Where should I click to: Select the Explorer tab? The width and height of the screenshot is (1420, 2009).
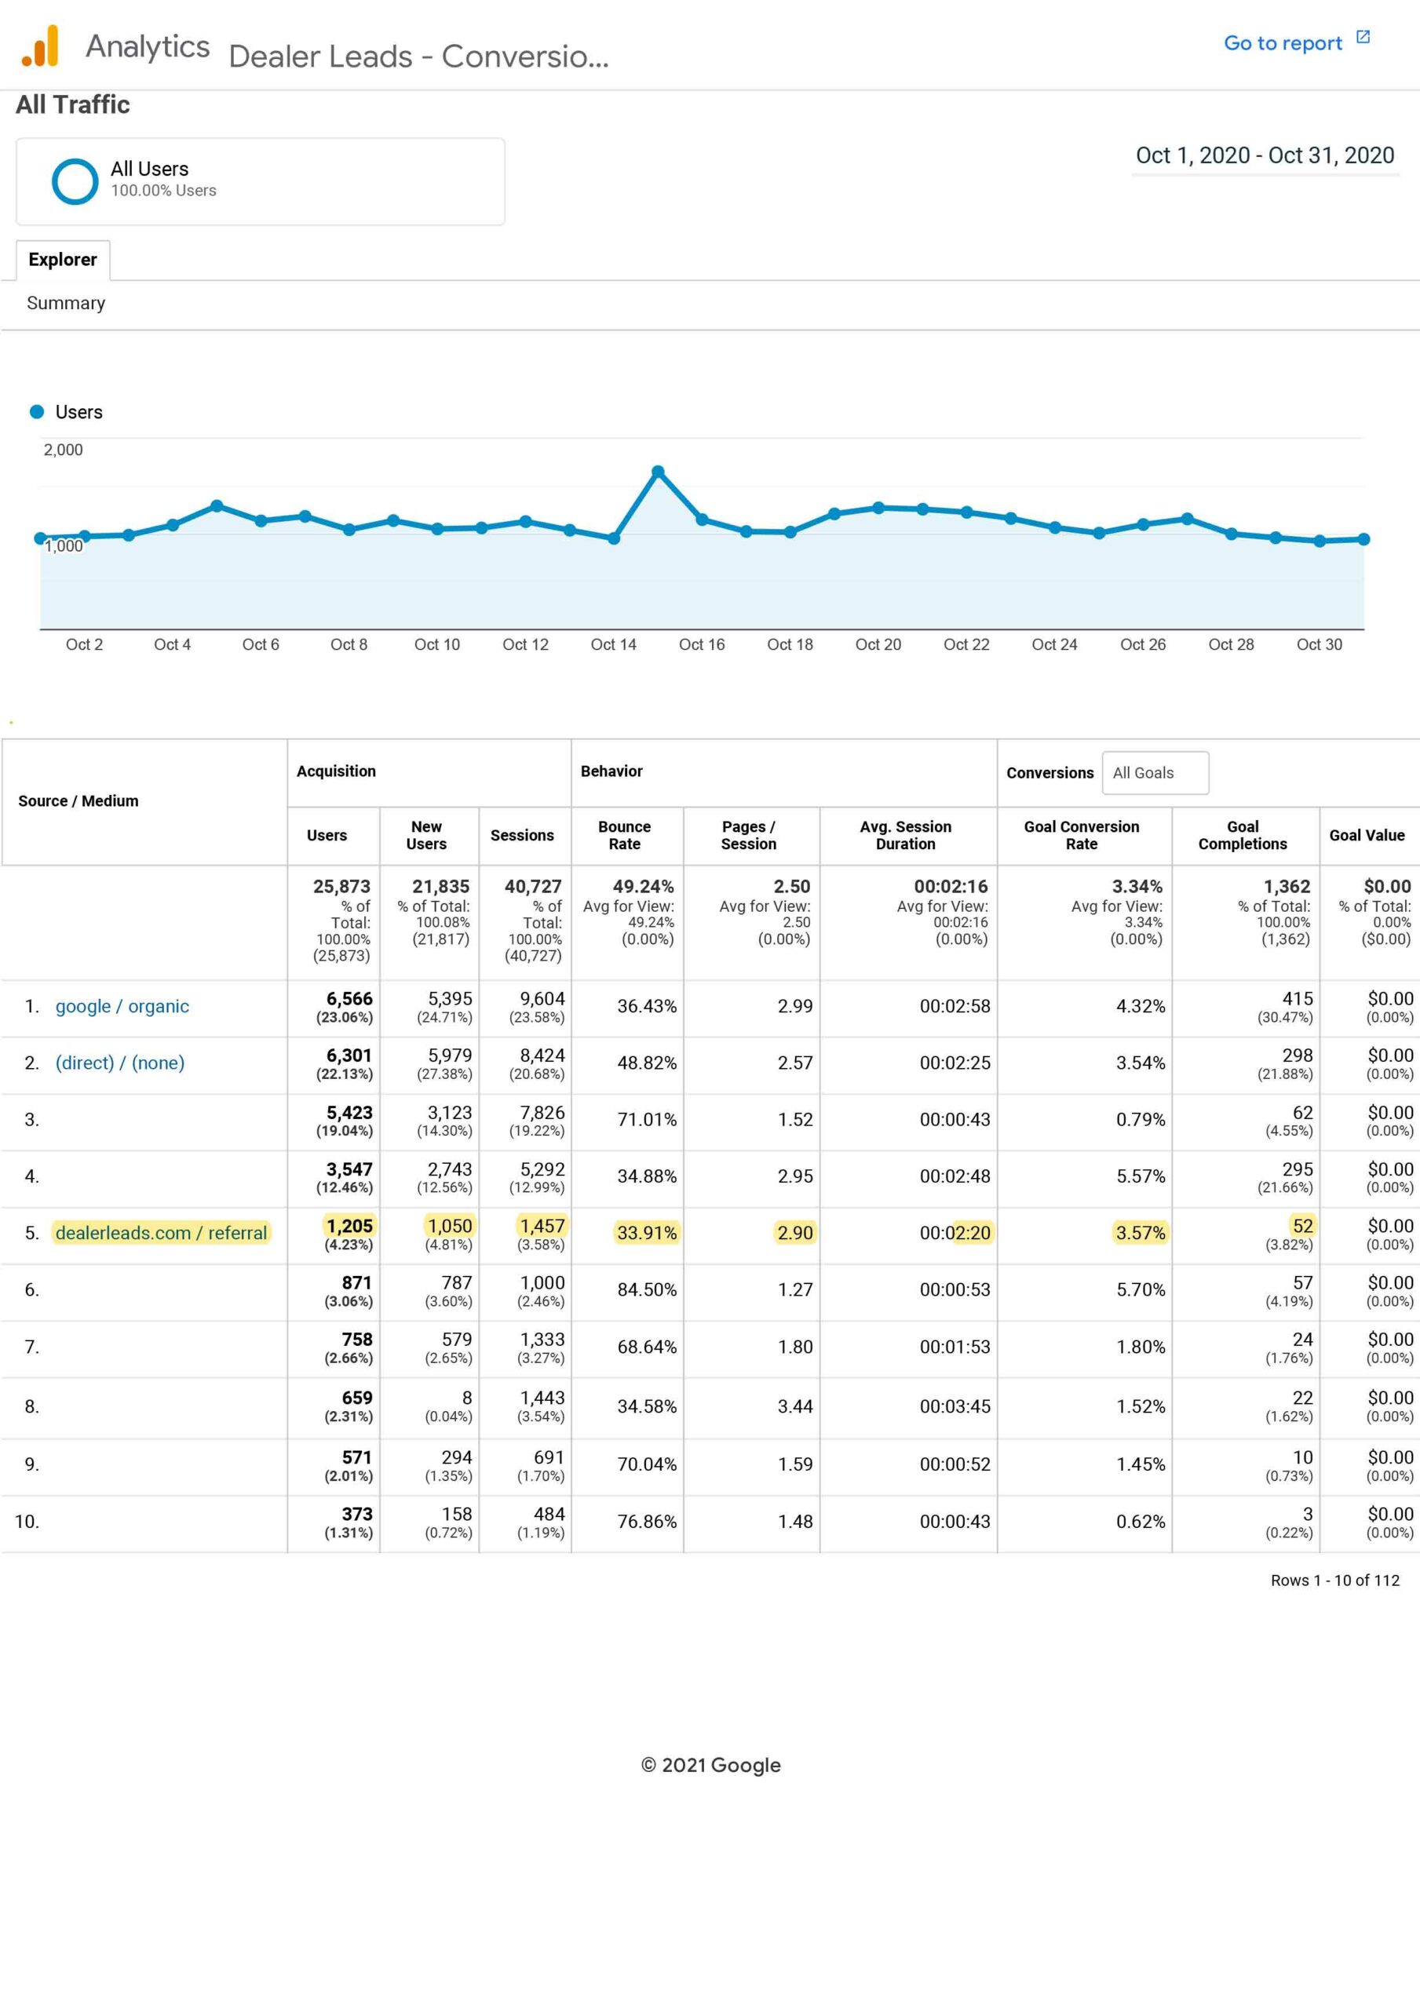point(63,260)
